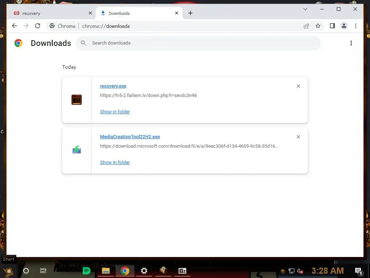This screenshot has width=370, height=278.
Task: Close the recovery tab
Action: 90,13
